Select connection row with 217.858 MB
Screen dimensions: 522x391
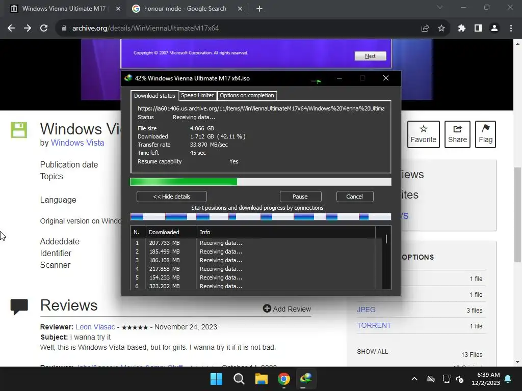(253, 269)
